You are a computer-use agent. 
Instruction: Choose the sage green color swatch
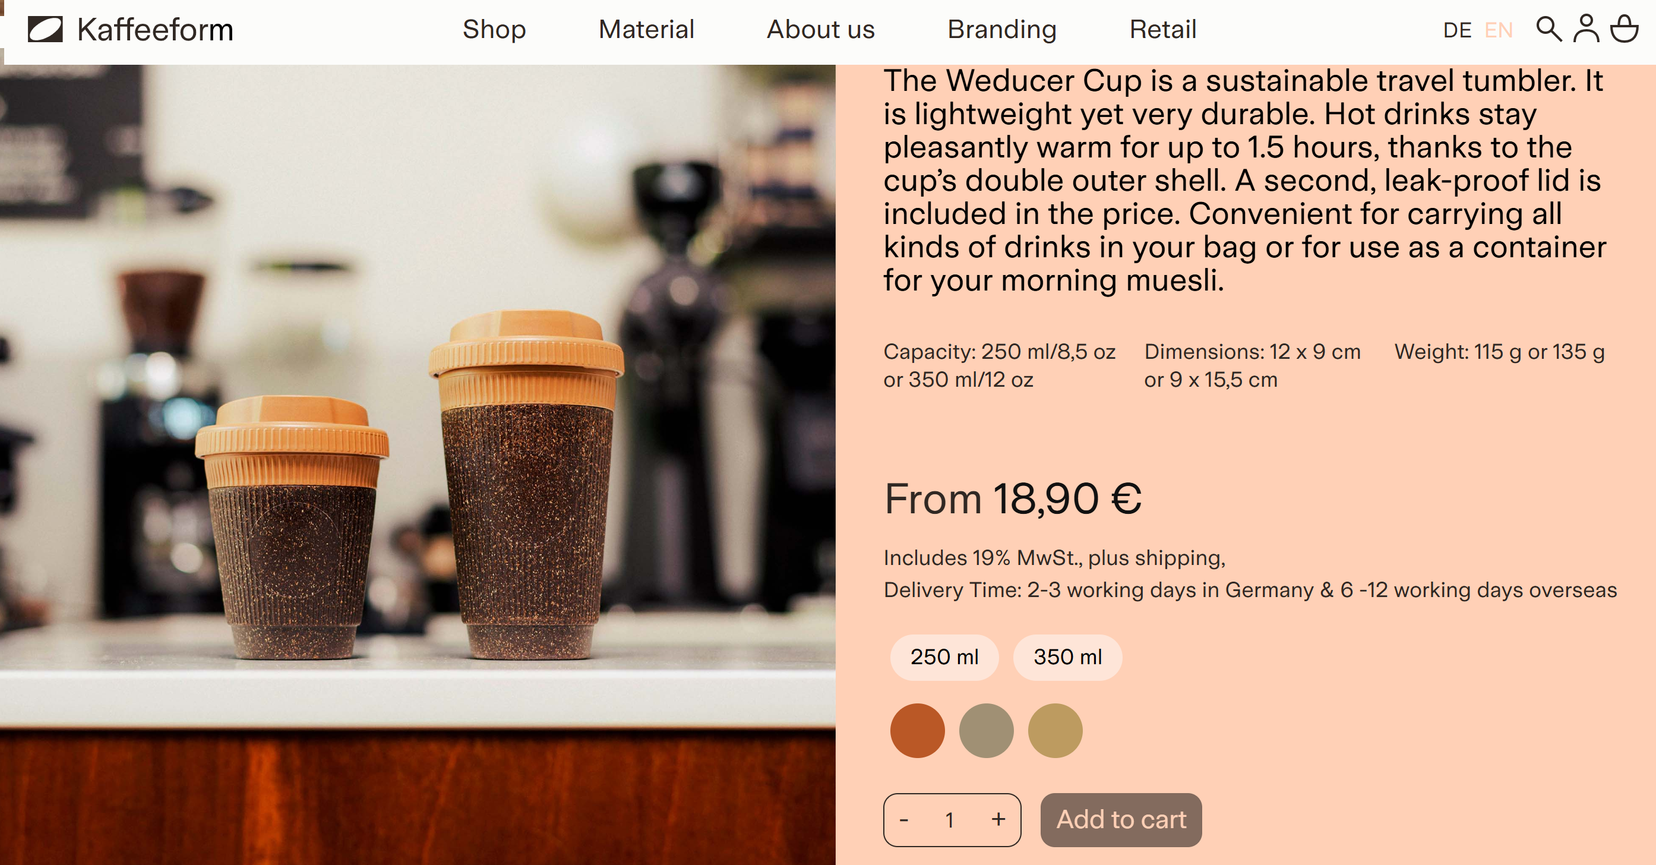986,731
